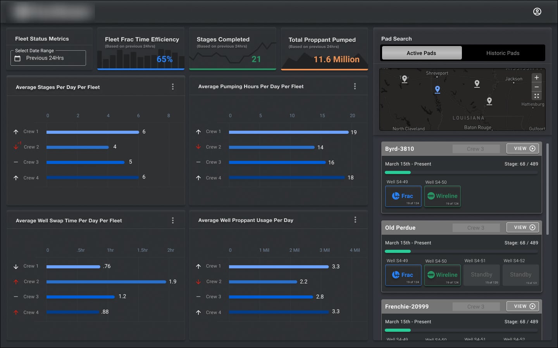Viewport: 558px width, 348px height.
Task: Click 'Pad Search' heading
Action: click(x=396, y=39)
